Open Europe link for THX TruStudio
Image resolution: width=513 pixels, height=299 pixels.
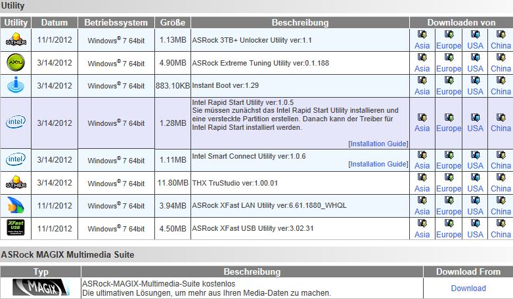click(x=449, y=188)
